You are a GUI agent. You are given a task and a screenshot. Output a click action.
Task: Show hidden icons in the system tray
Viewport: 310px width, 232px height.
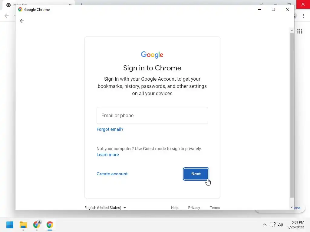(264, 225)
